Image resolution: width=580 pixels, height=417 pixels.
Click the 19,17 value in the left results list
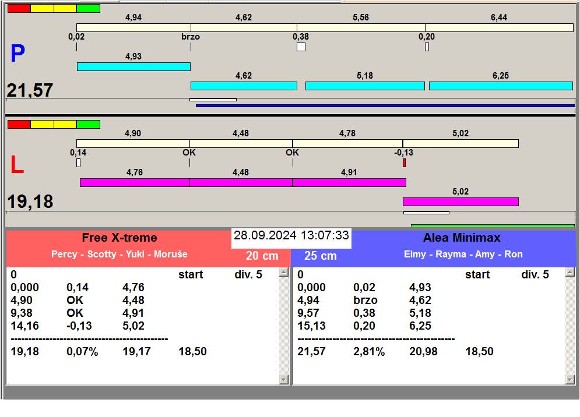click(136, 351)
